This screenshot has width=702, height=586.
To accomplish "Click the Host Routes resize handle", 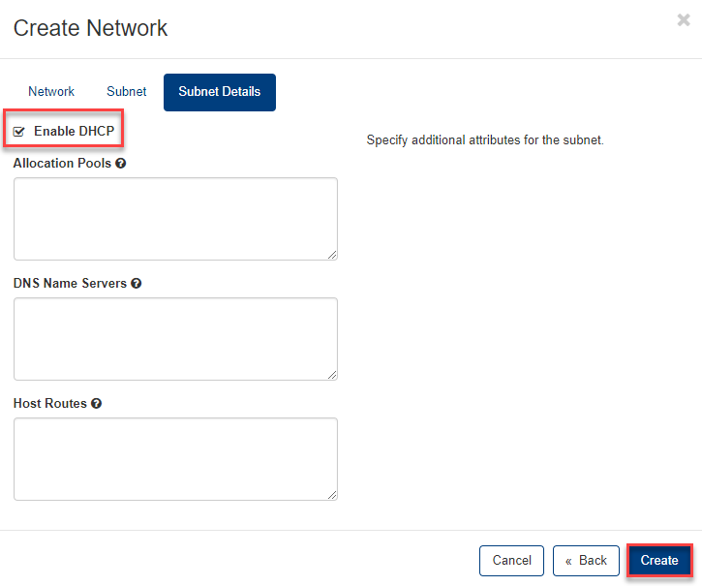I will coord(332,495).
